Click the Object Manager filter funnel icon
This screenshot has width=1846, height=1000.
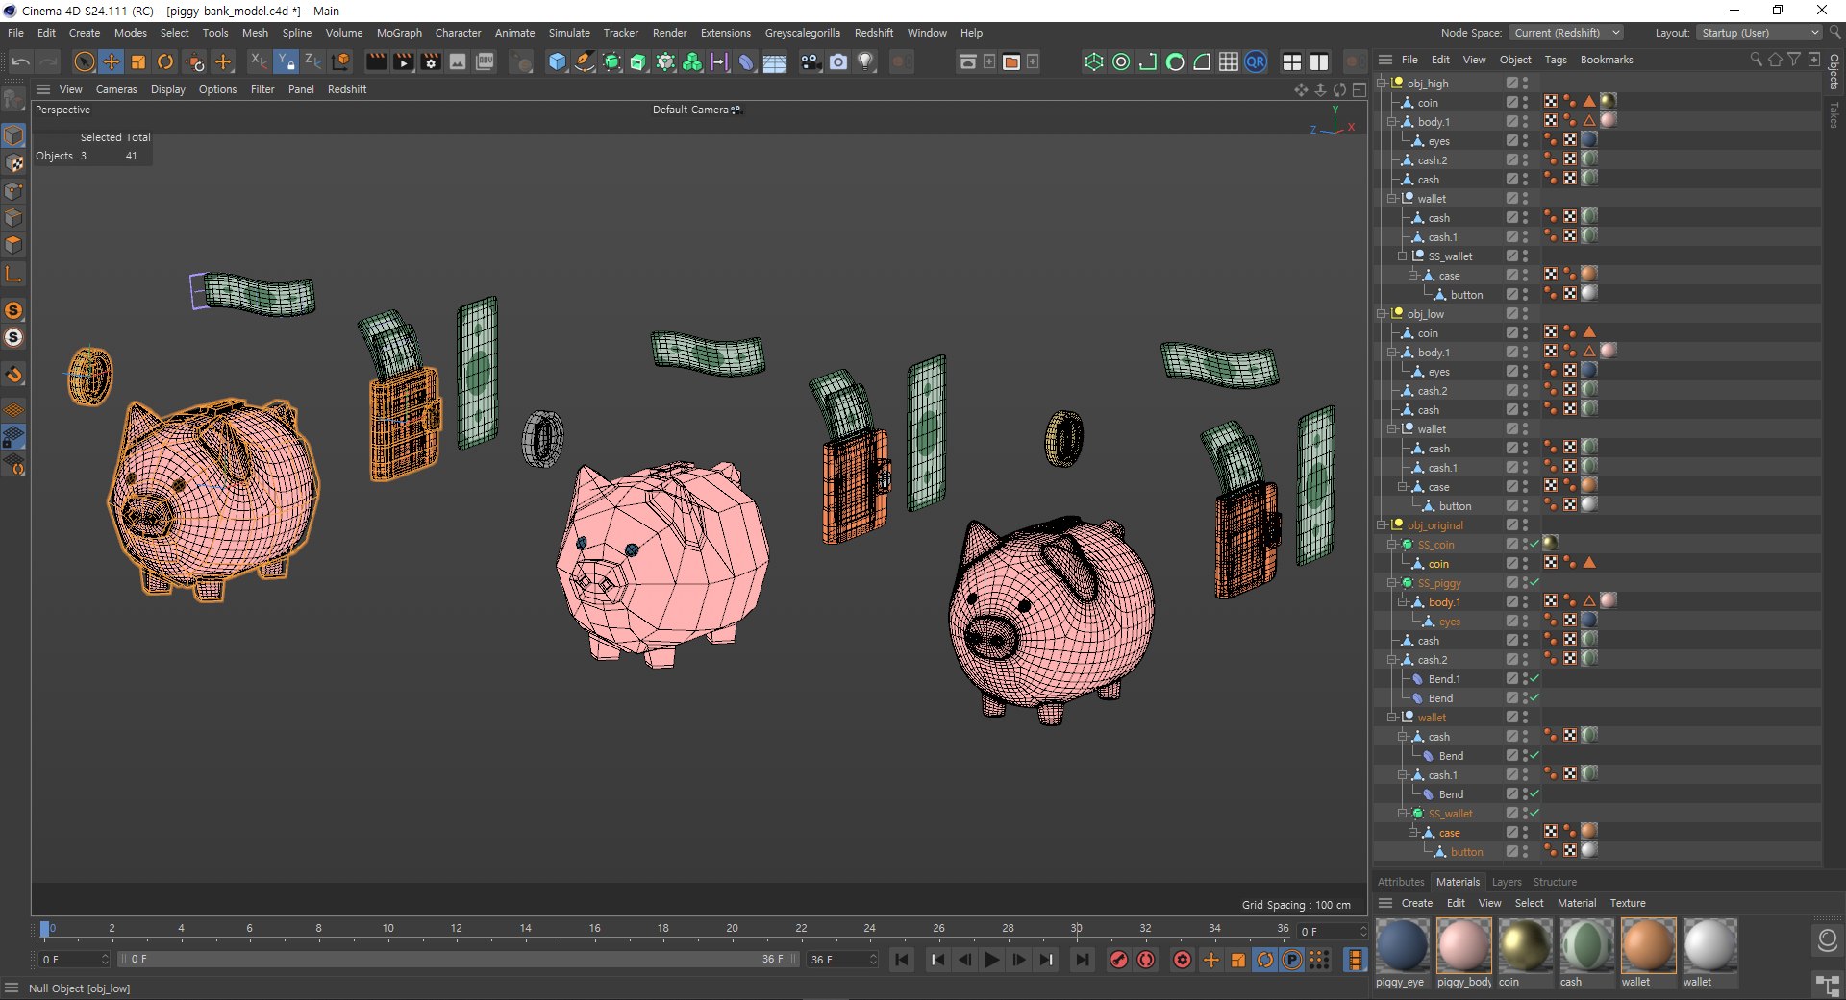(x=1794, y=60)
